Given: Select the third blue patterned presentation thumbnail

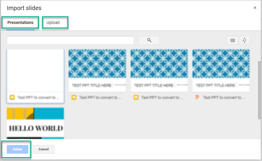Looking at the screenshot, I should 159,71.
